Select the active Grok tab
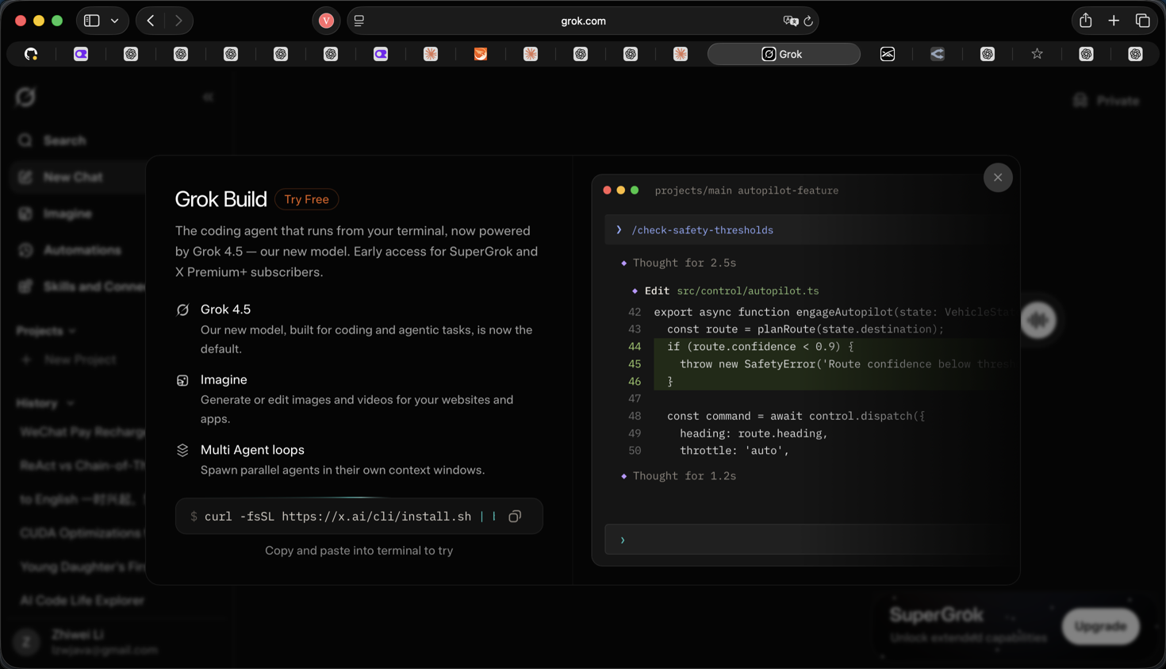The width and height of the screenshot is (1166, 669). 784,54
